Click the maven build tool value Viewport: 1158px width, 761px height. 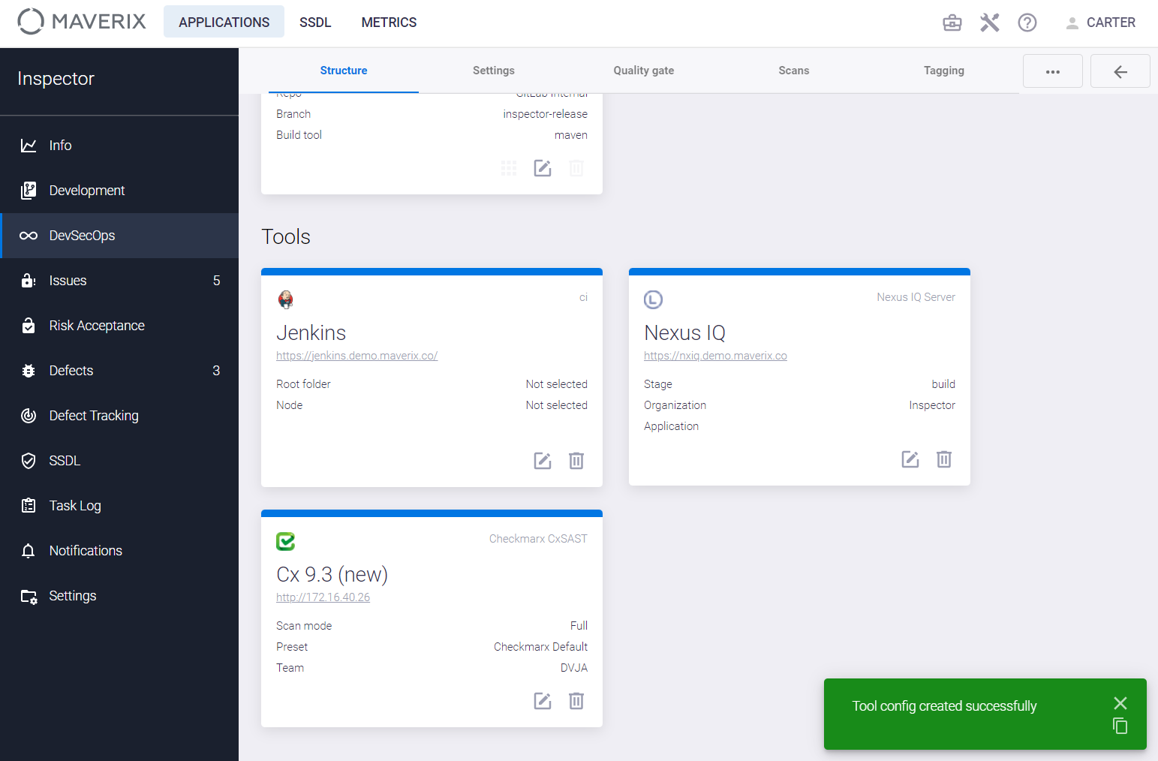pos(571,135)
